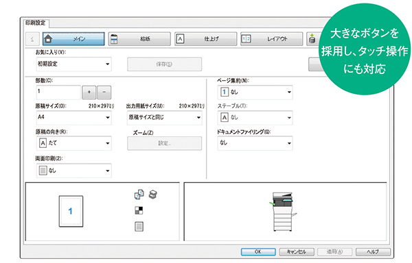Viewport: 412px width, 263px height.
Task: Expand the 出力用紙サイズ dropdown
Action: coord(165,117)
